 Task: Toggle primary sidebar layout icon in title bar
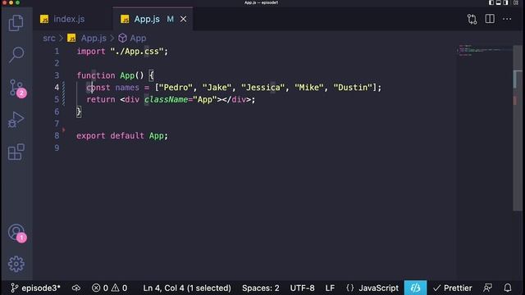[x=491, y=2]
